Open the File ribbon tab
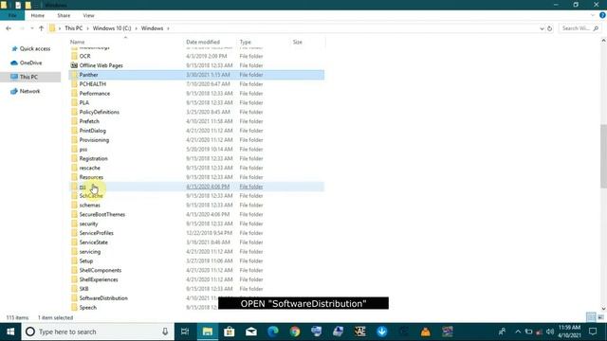 [12, 15]
